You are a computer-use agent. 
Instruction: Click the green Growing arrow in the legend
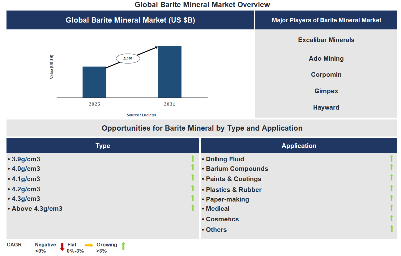[x=123, y=247]
